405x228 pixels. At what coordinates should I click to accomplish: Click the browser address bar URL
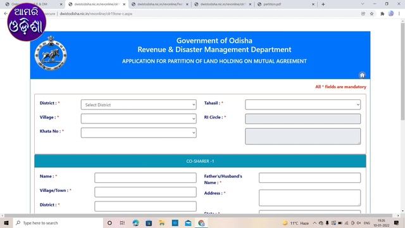click(96, 14)
